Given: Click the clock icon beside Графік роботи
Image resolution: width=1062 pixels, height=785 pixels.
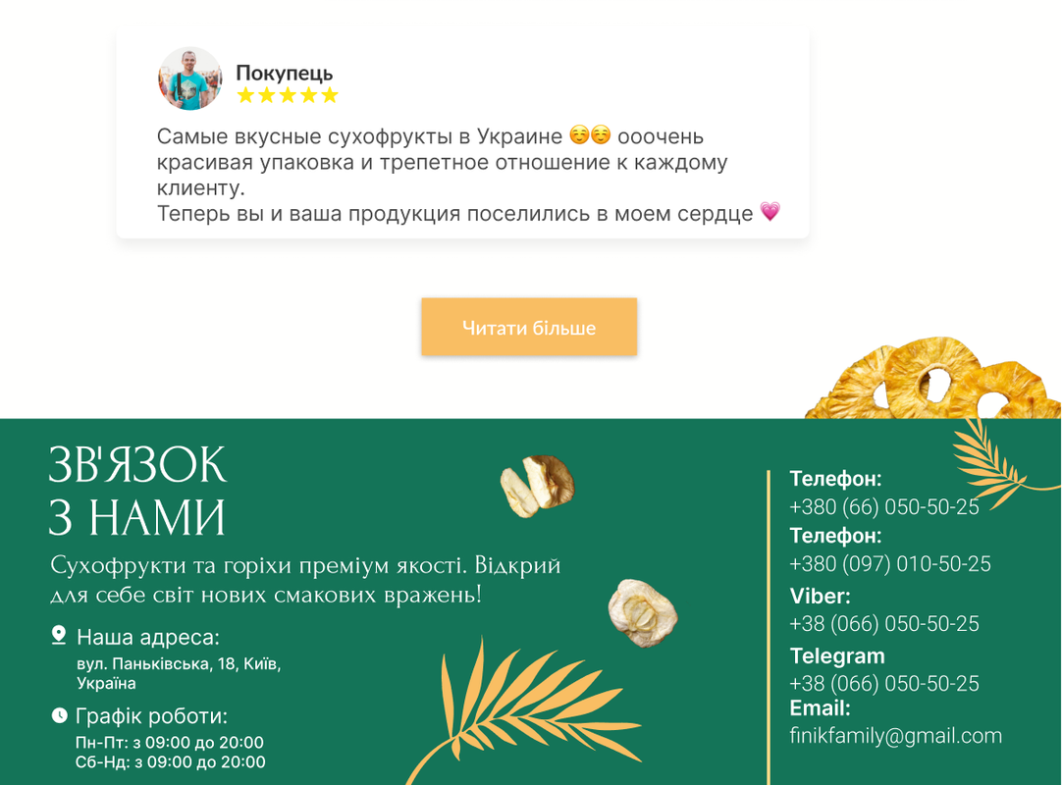Looking at the screenshot, I should [60, 715].
